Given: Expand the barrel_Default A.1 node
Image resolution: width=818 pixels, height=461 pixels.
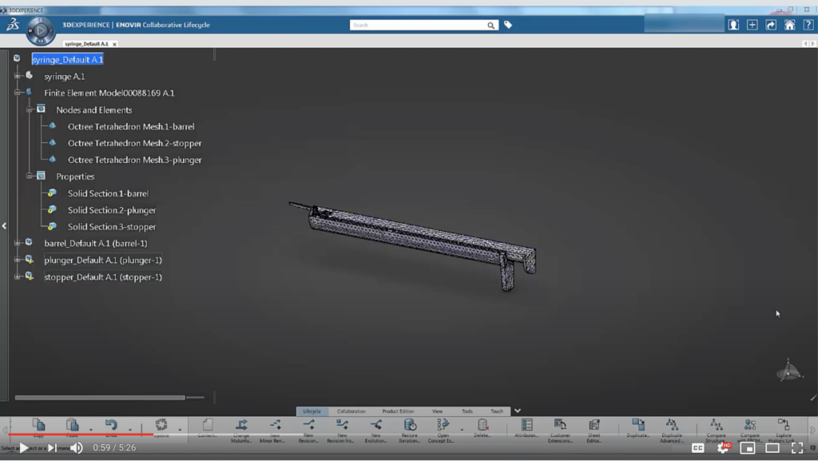Looking at the screenshot, I should click(x=17, y=243).
